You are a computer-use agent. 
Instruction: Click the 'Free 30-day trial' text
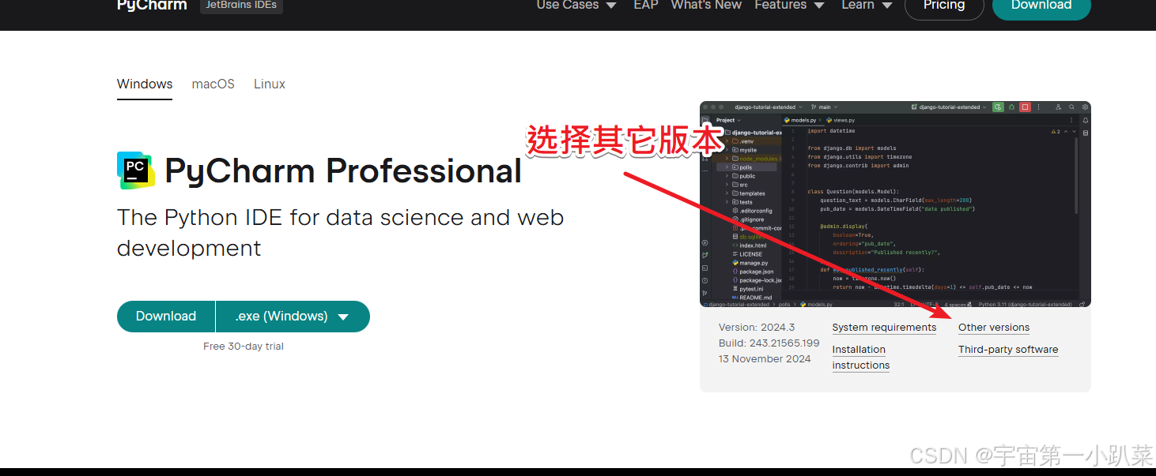click(244, 347)
